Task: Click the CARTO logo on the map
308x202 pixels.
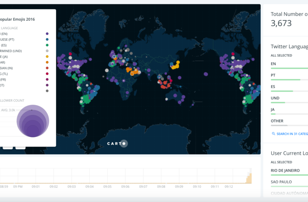Action: click(x=116, y=144)
